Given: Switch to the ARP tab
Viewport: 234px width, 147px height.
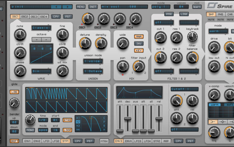Looking at the screenshot, I should [x=166, y=141].
